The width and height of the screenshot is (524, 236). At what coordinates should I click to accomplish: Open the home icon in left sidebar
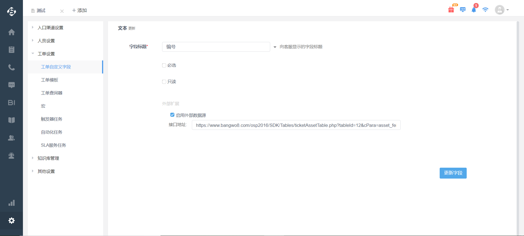[11, 32]
